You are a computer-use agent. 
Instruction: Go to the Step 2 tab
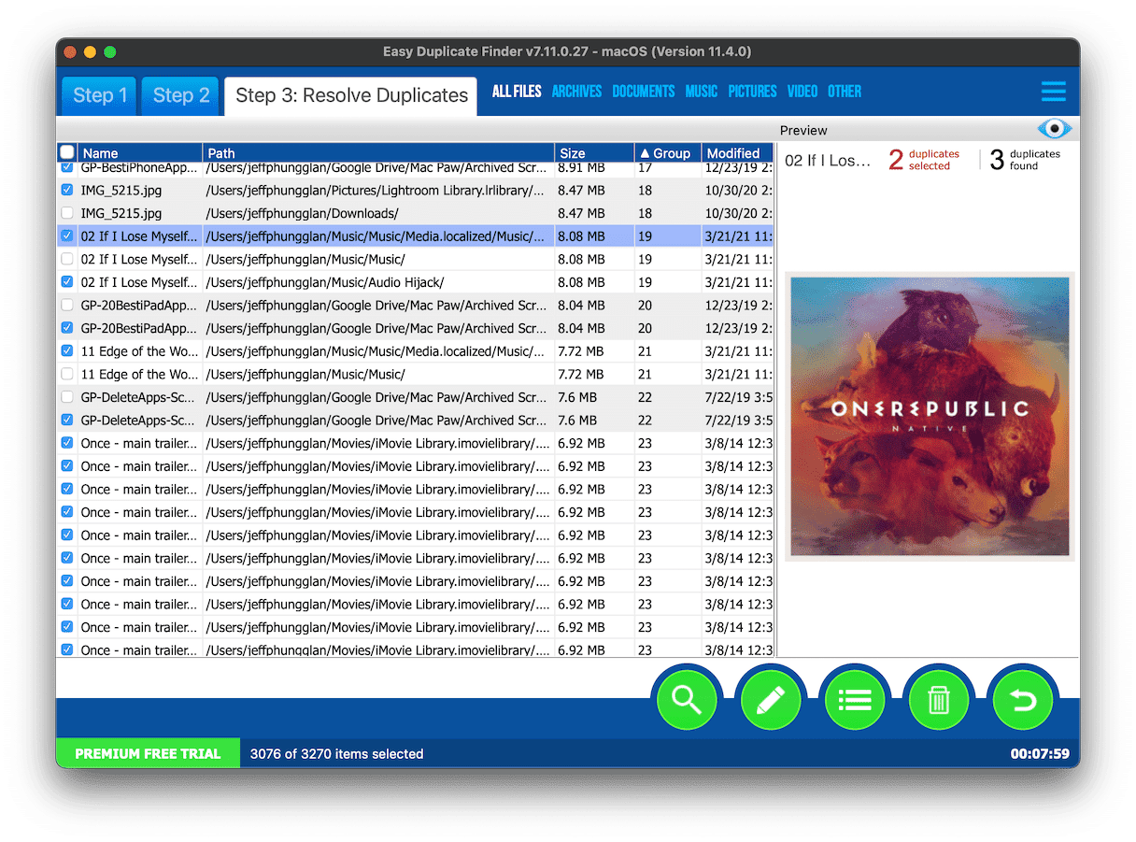(180, 95)
